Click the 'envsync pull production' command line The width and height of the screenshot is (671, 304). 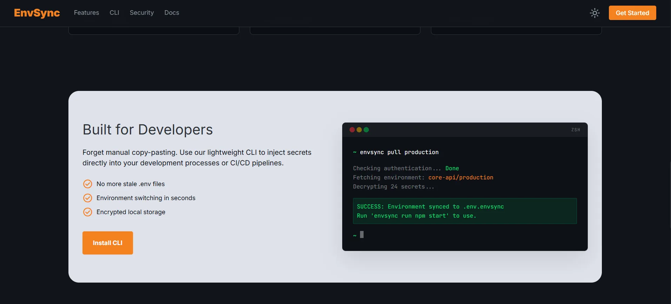coord(396,152)
